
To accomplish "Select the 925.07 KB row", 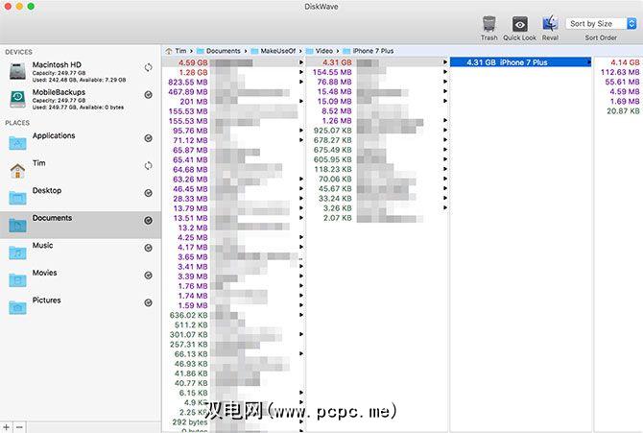I will tap(377, 131).
